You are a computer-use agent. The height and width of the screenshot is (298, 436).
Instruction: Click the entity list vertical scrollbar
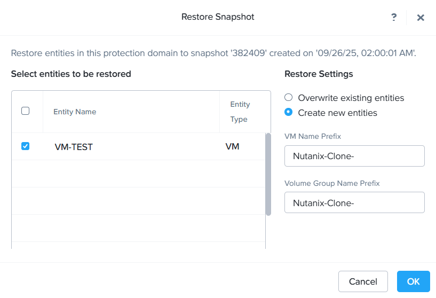pyautogui.click(x=268, y=175)
